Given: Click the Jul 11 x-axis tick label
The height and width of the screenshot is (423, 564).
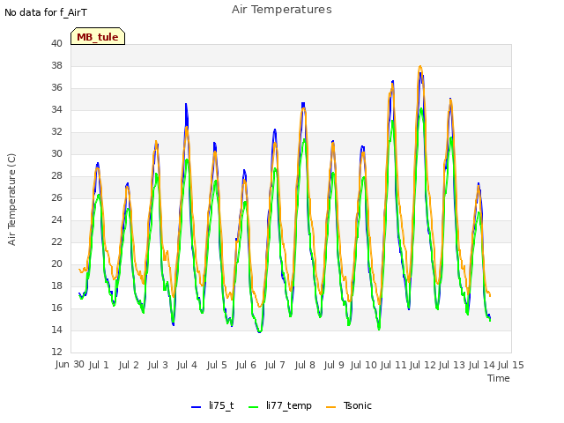Looking at the screenshot, I should [x=393, y=365].
